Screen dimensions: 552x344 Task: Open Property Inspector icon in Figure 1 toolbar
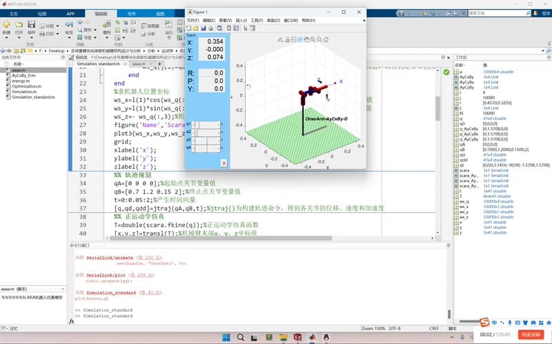point(253,28)
